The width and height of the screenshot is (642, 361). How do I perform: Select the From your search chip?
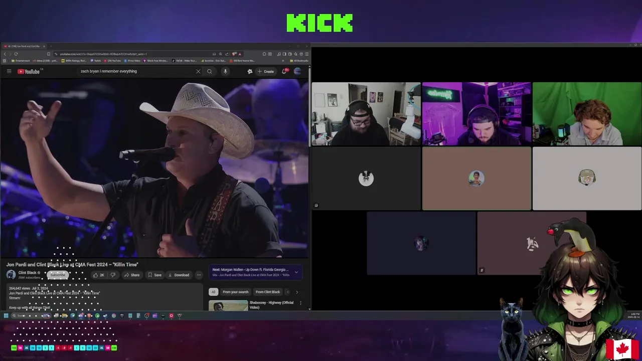tap(235, 292)
